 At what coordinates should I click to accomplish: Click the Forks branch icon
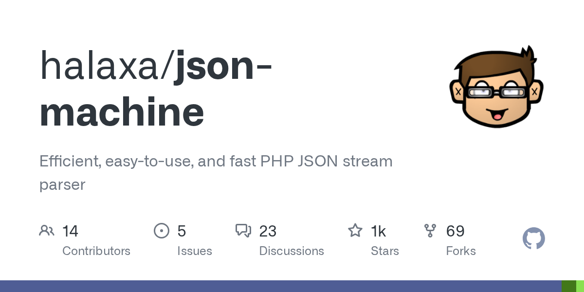430,230
